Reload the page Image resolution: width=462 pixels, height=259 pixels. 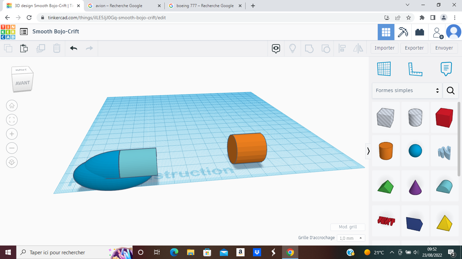pos(29,18)
